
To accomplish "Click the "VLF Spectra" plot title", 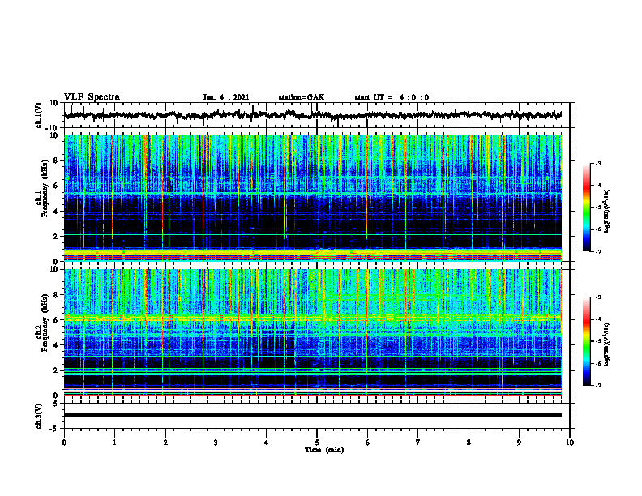I will click(x=92, y=97).
